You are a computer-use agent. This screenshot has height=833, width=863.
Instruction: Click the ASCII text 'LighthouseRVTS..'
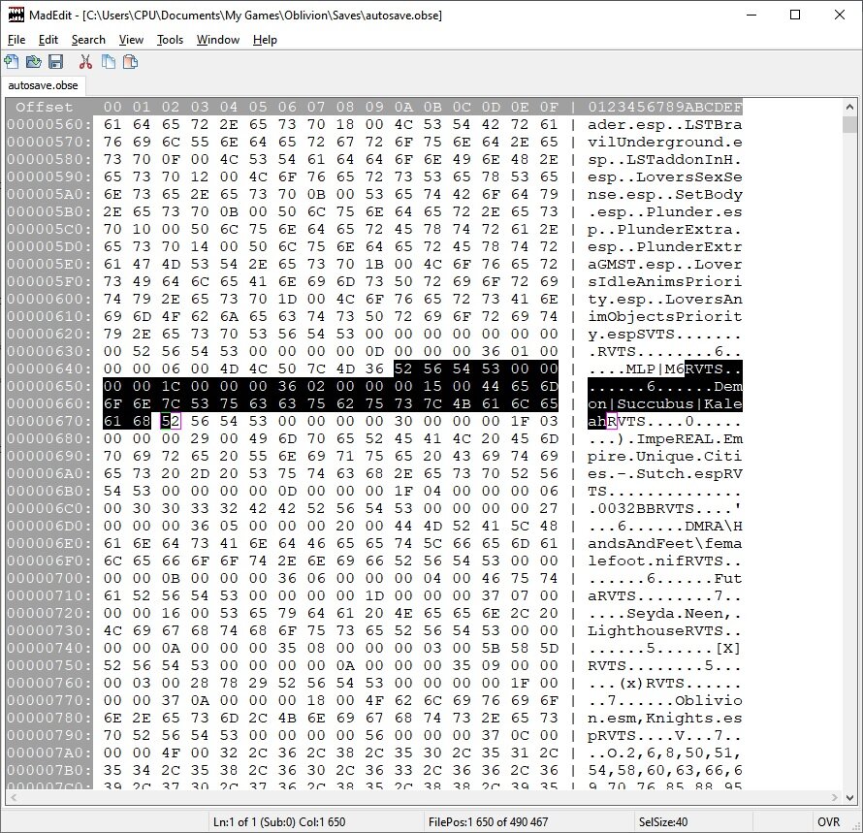(665, 630)
